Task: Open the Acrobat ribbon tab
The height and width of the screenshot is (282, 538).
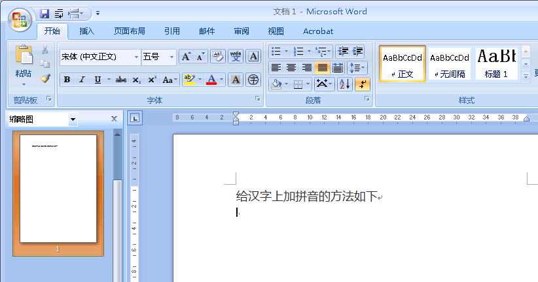Action: [318, 31]
